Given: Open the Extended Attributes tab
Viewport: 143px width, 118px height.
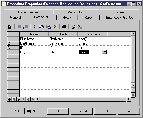Looking at the screenshot, I should pyautogui.click(x=120, y=18).
